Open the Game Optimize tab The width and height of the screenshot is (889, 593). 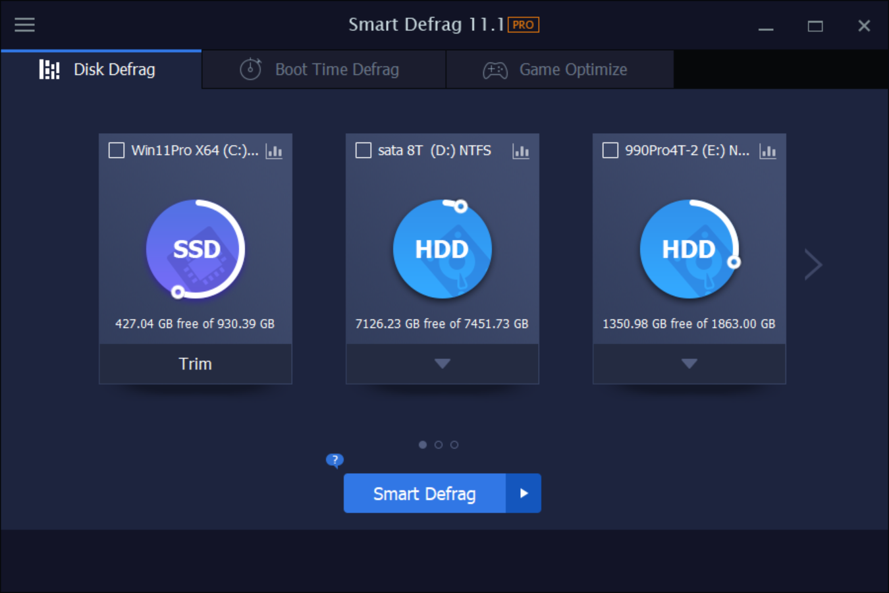[x=574, y=69]
